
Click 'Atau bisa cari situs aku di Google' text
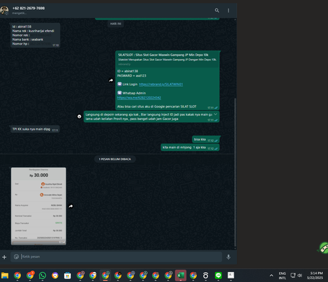click(157, 106)
